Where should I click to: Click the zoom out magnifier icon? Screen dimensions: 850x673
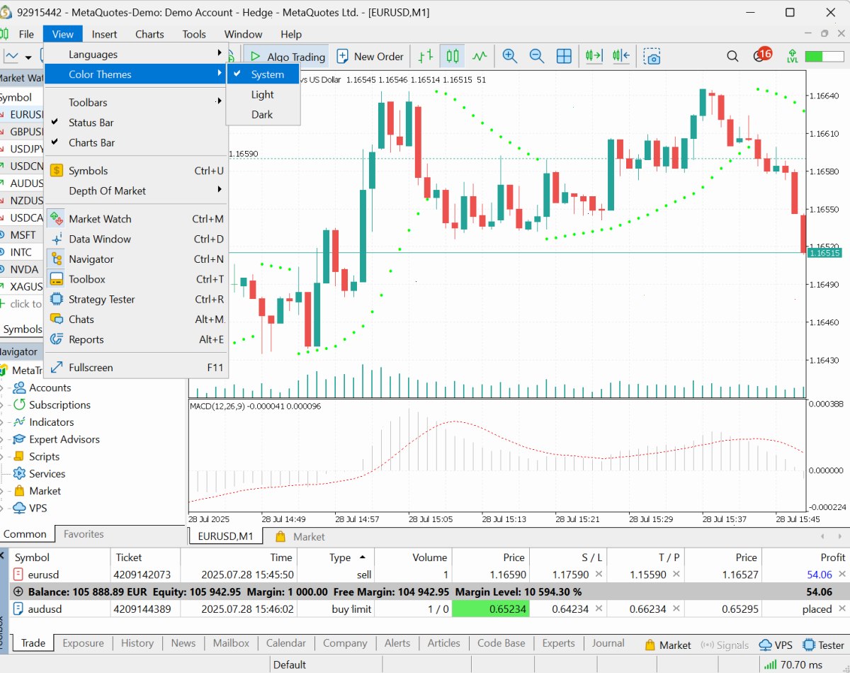(x=537, y=56)
